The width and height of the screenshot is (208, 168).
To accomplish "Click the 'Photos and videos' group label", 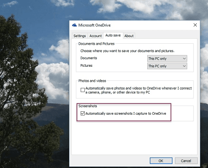I will pos(92,81).
